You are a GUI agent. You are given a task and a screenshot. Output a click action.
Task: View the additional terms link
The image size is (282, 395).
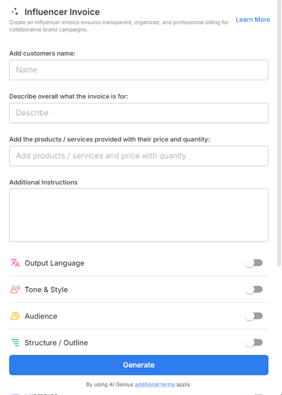click(x=154, y=384)
